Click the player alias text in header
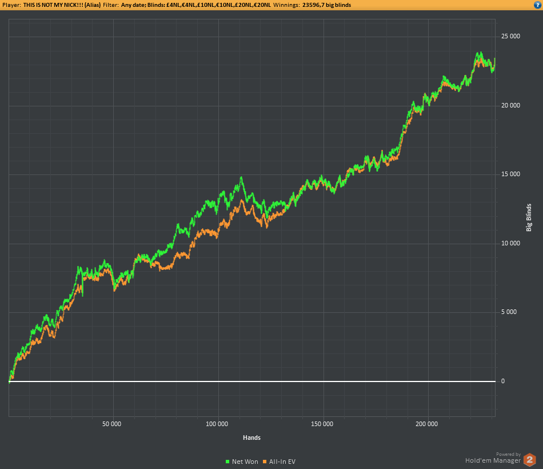543x469 pixels. (62, 5)
